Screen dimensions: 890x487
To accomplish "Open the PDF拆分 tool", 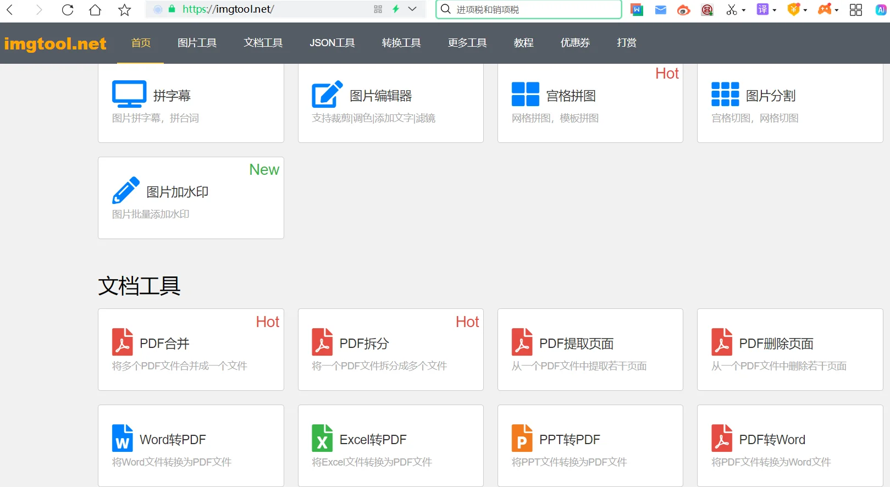I will (364, 344).
